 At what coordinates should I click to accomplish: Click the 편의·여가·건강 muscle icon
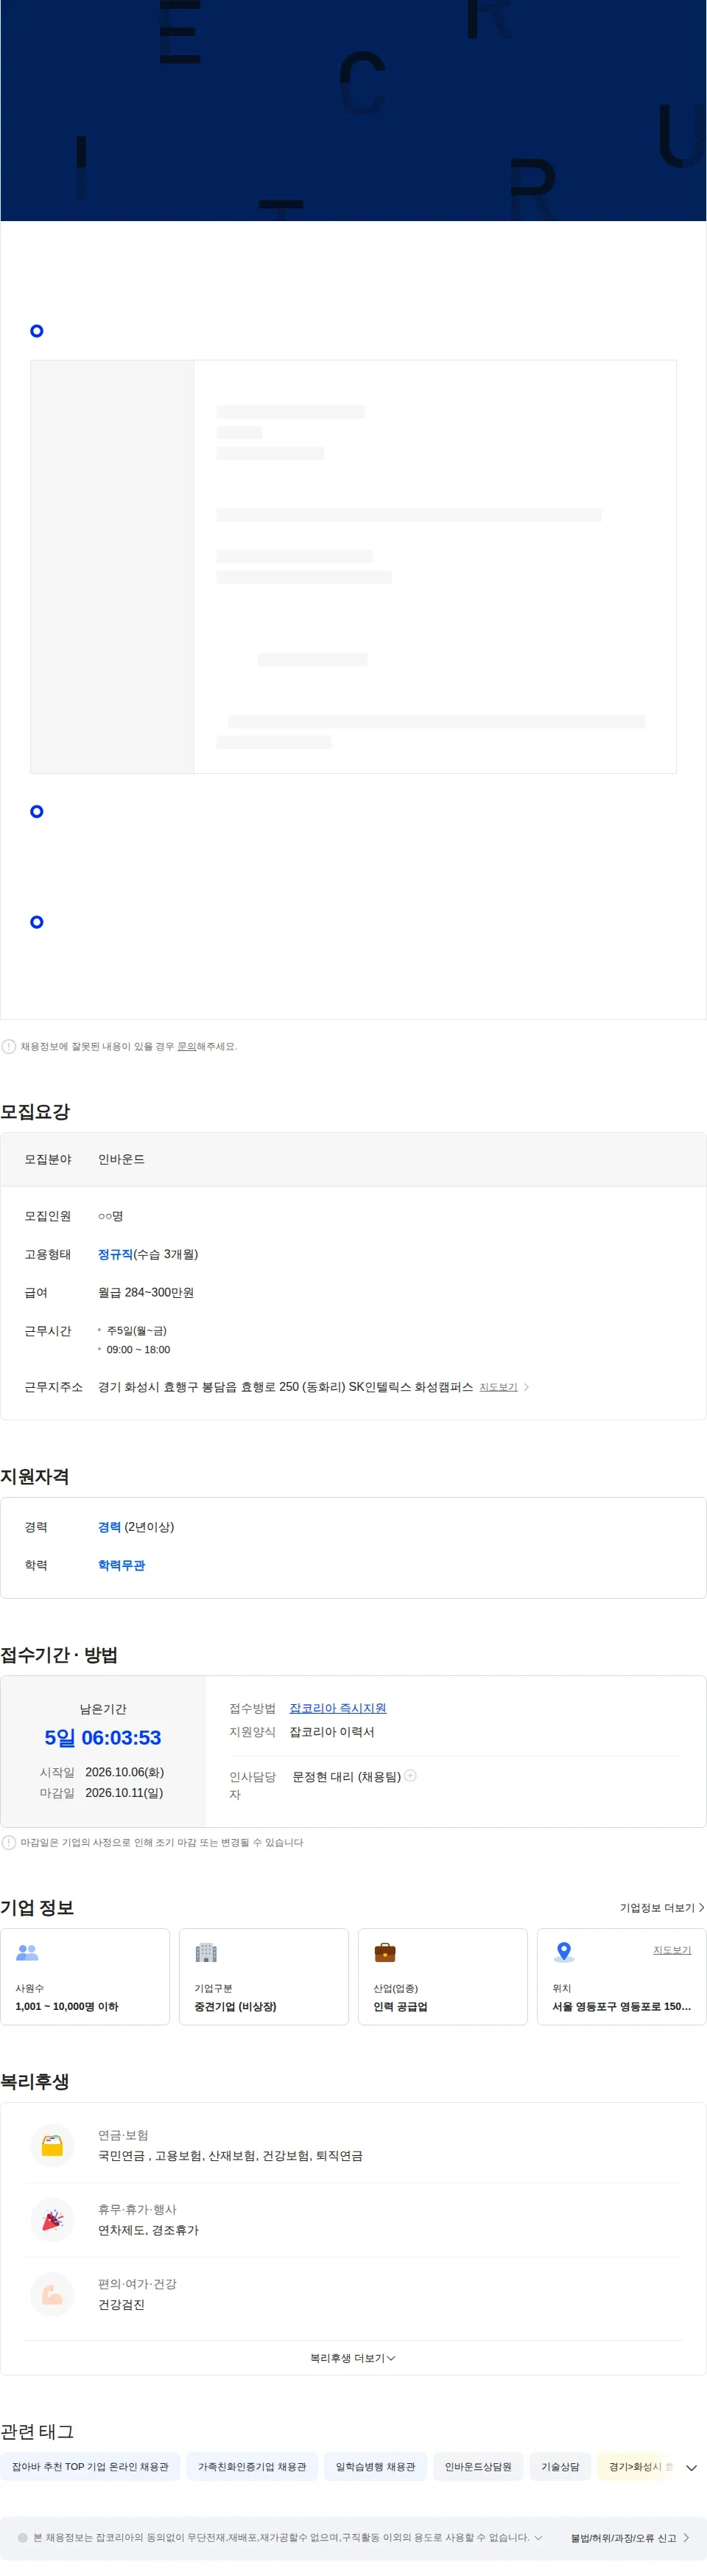(53, 2295)
